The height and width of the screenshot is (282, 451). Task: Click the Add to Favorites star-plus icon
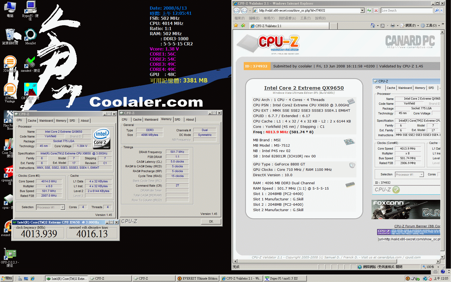coord(243,26)
